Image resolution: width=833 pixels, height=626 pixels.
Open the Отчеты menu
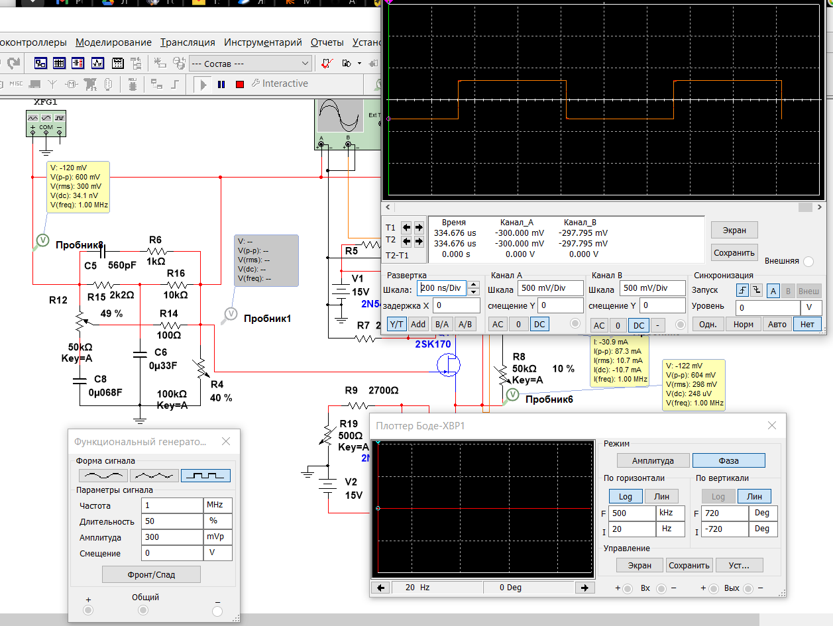coord(327,42)
